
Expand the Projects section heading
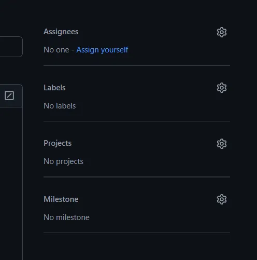58,143
